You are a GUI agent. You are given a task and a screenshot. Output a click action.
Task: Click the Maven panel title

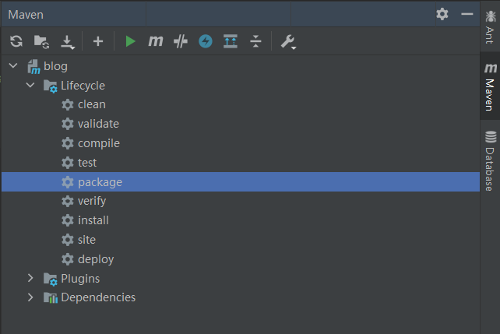click(26, 15)
